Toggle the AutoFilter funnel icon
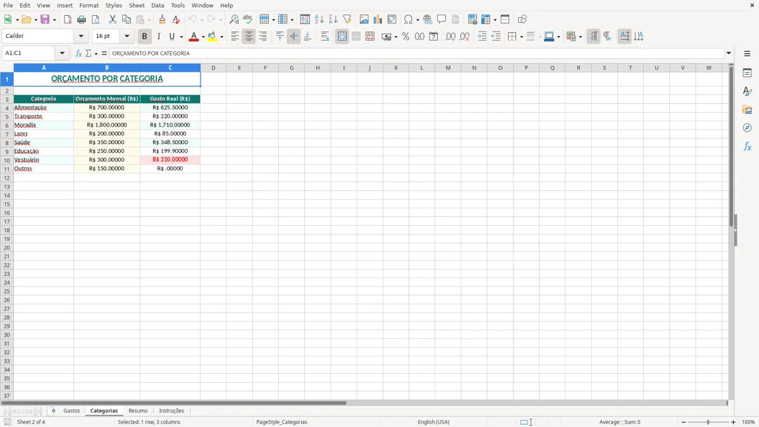 click(x=347, y=20)
